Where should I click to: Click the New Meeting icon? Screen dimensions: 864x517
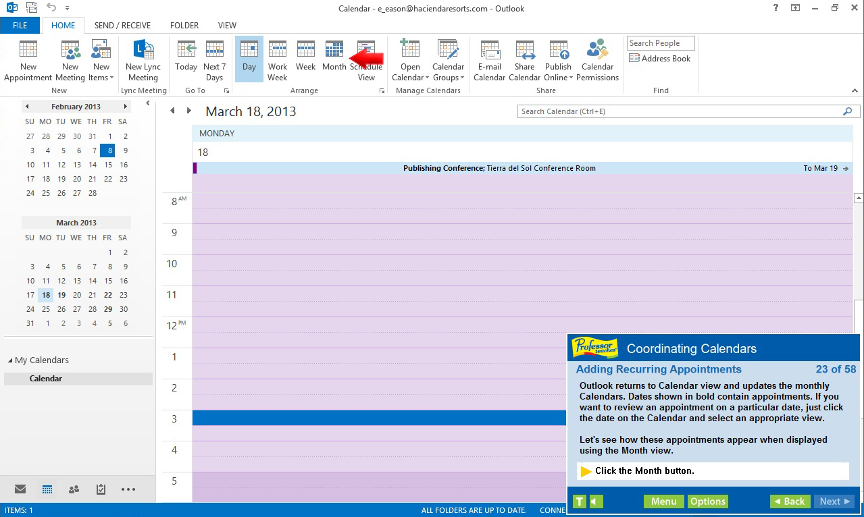[x=70, y=59]
